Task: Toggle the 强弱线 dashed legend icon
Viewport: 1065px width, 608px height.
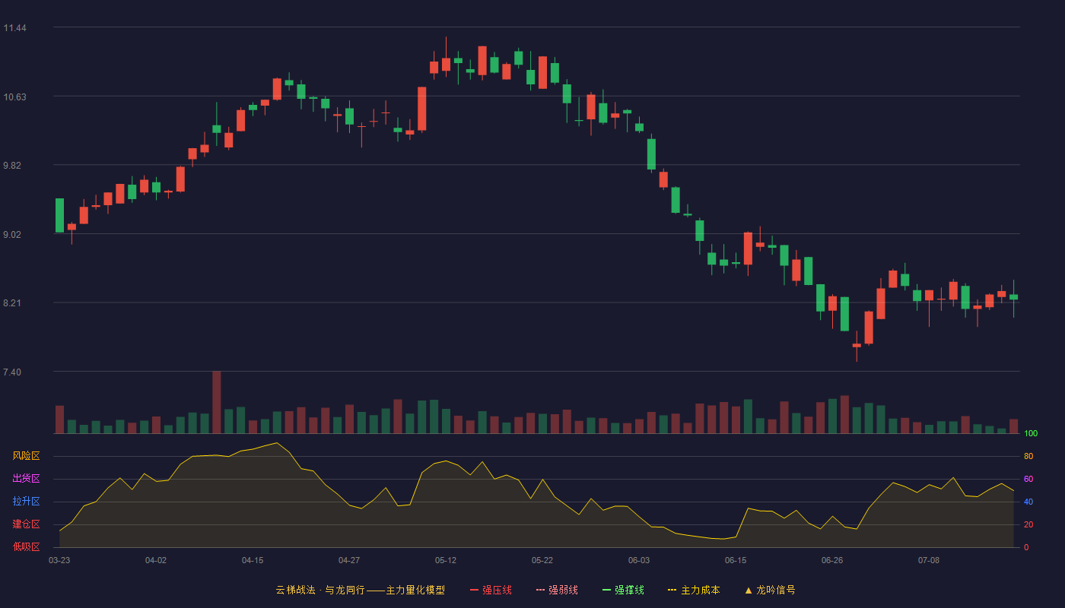Action: pyautogui.click(x=541, y=590)
